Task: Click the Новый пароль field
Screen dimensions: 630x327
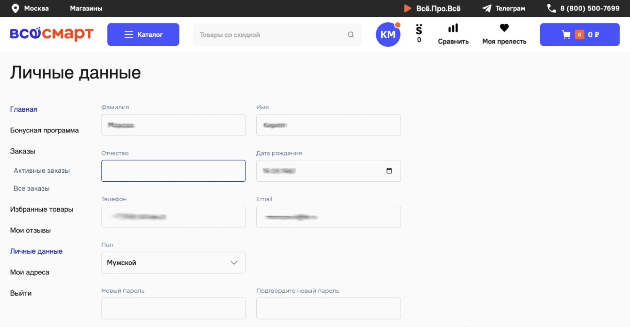Action: tap(173, 308)
